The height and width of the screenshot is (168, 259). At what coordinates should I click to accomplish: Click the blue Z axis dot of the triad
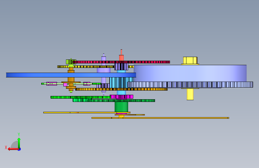tap(19, 149)
